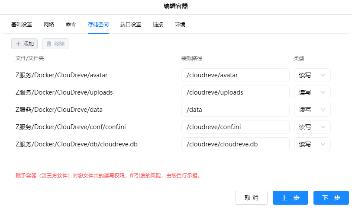Viewport: 352px width, 209px height.
Task: Open the 网络 tab
Action: click(49, 25)
